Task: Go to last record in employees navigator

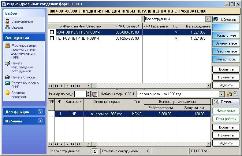Action: tap(78, 86)
